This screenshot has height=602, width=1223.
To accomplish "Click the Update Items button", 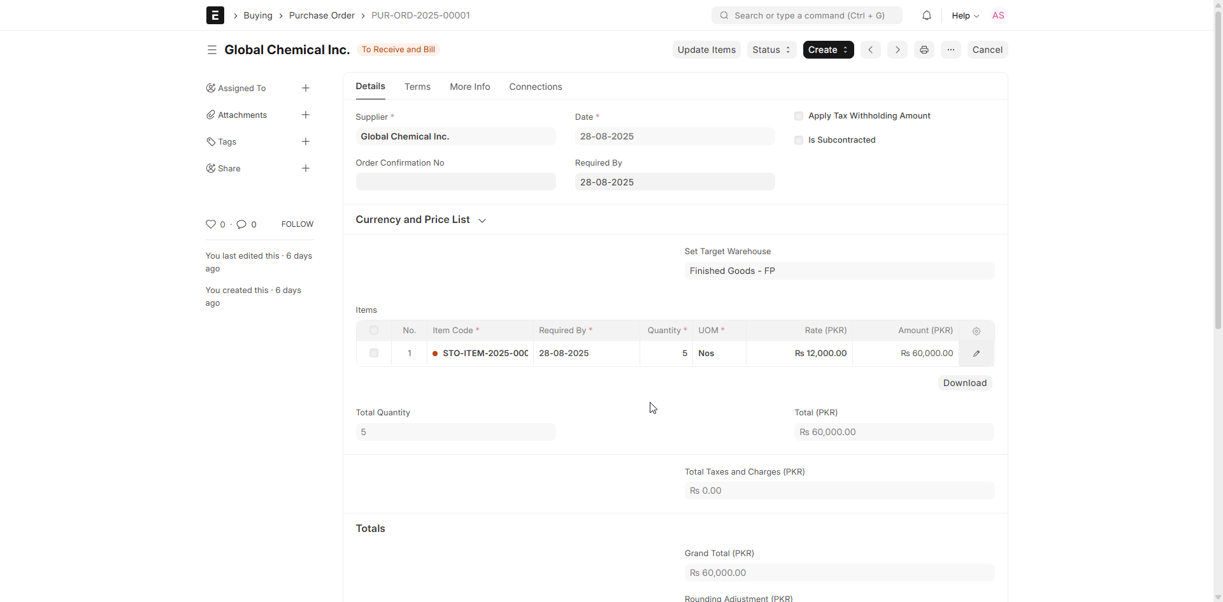I will point(706,50).
